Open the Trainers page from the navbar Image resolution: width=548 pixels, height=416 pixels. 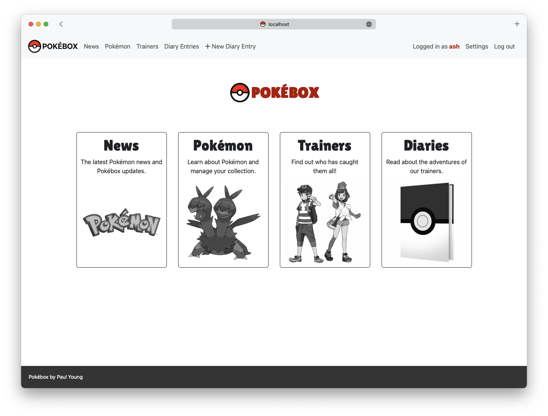point(147,46)
